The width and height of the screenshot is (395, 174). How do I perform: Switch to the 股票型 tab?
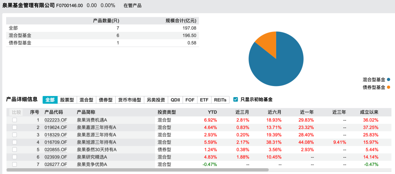click(68, 100)
